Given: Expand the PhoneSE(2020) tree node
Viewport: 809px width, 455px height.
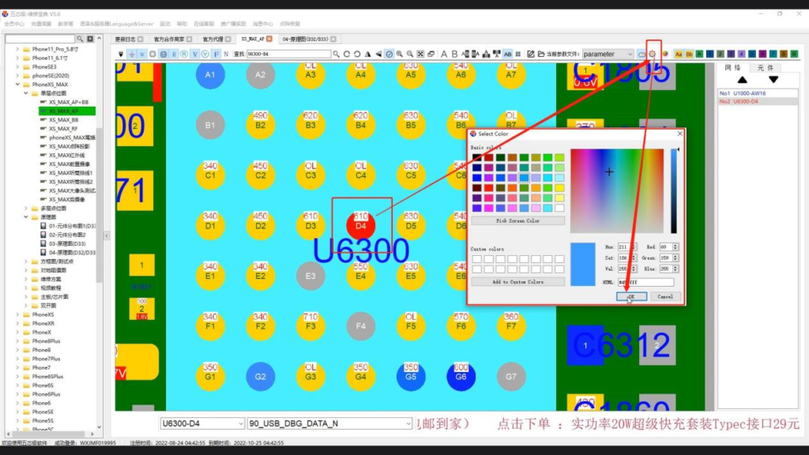Looking at the screenshot, I should 17,75.
